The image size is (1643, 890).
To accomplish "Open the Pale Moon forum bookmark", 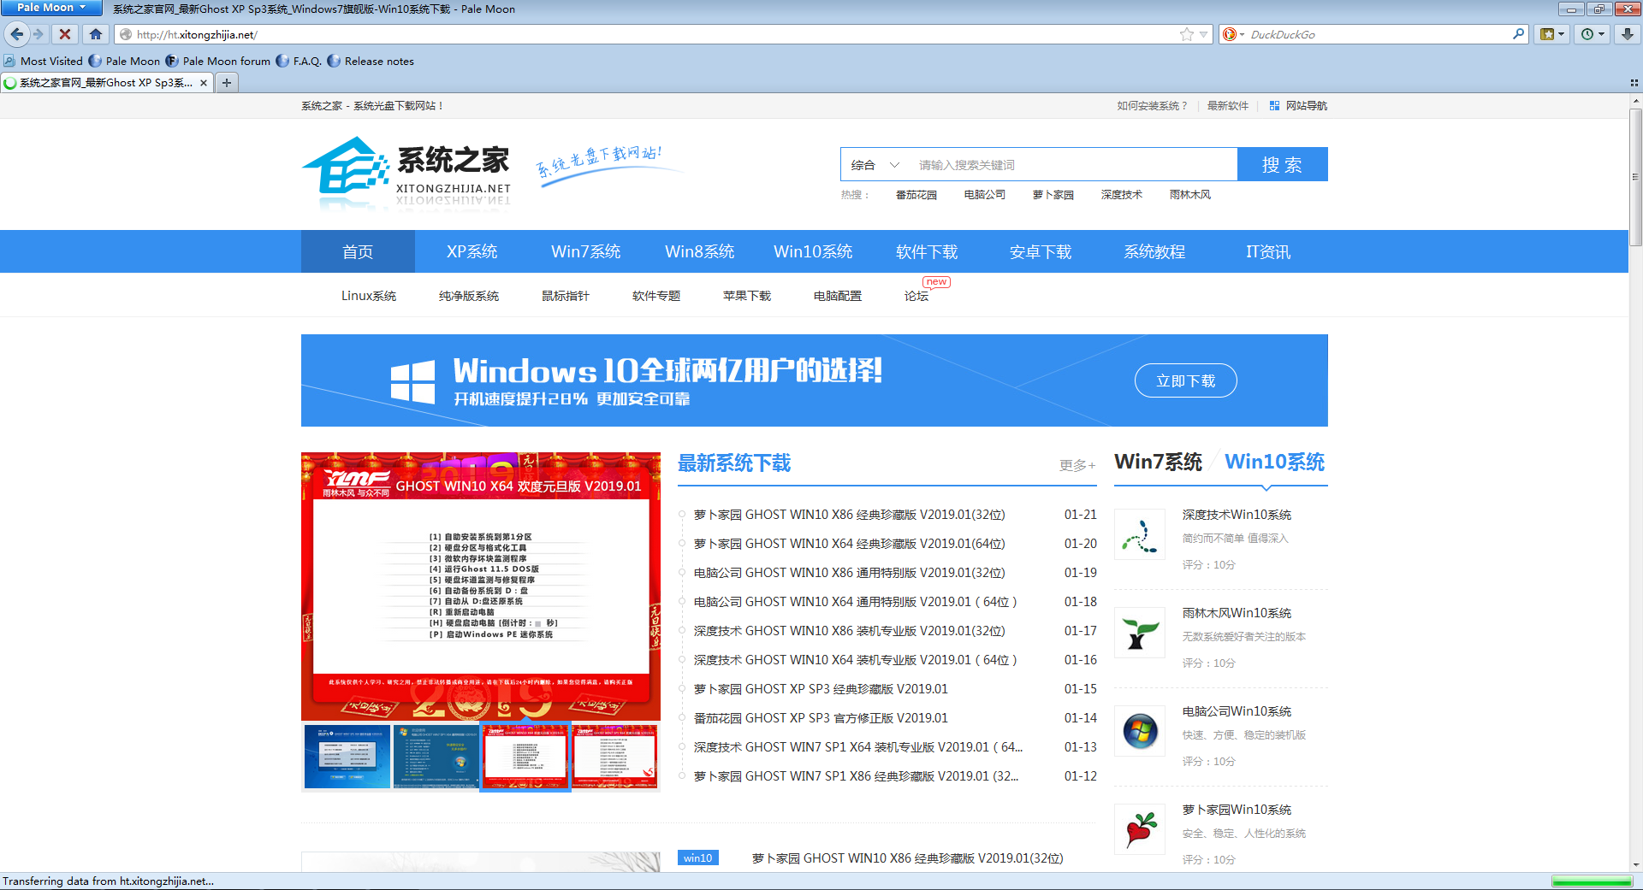I will pyautogui.click(x=218, y=62).
